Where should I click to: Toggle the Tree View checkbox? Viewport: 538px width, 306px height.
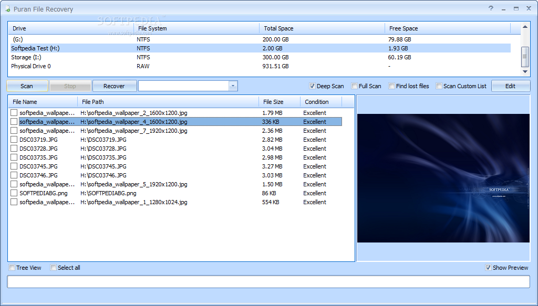tap(12, 268)
